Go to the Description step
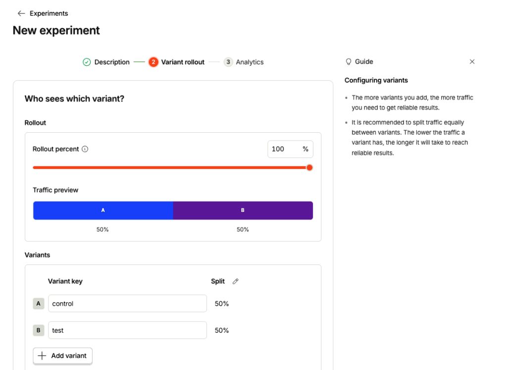 pyautogui.click(x=106, y=62)
